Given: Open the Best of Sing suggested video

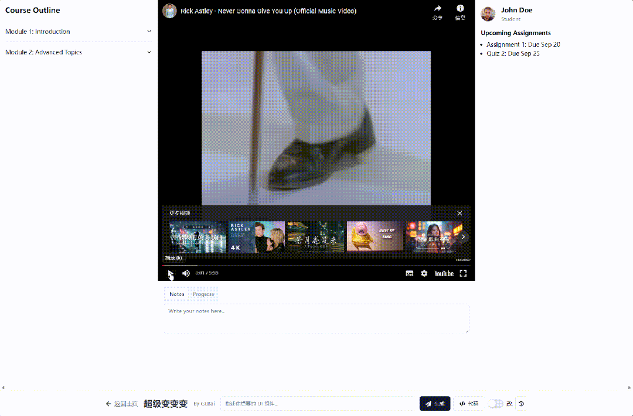Looking at the screenshot, I should [375, 236].
